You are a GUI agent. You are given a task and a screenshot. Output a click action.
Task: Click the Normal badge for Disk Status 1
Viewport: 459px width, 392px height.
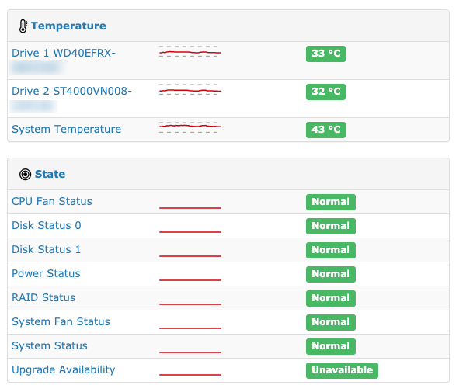pyautogui.click(x=331, y=250)
